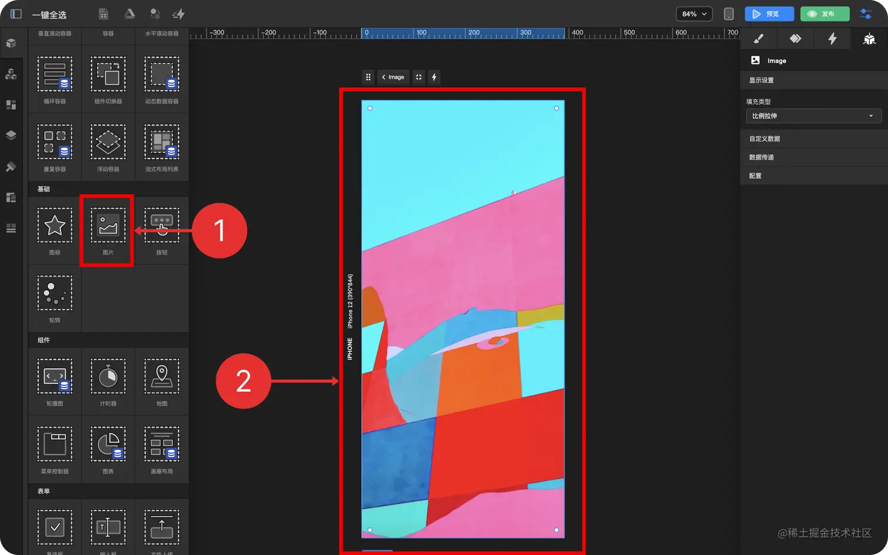Click the blue 预览 preview button
888x555 pixels.
pyautogui.click(x=769, y=14)
